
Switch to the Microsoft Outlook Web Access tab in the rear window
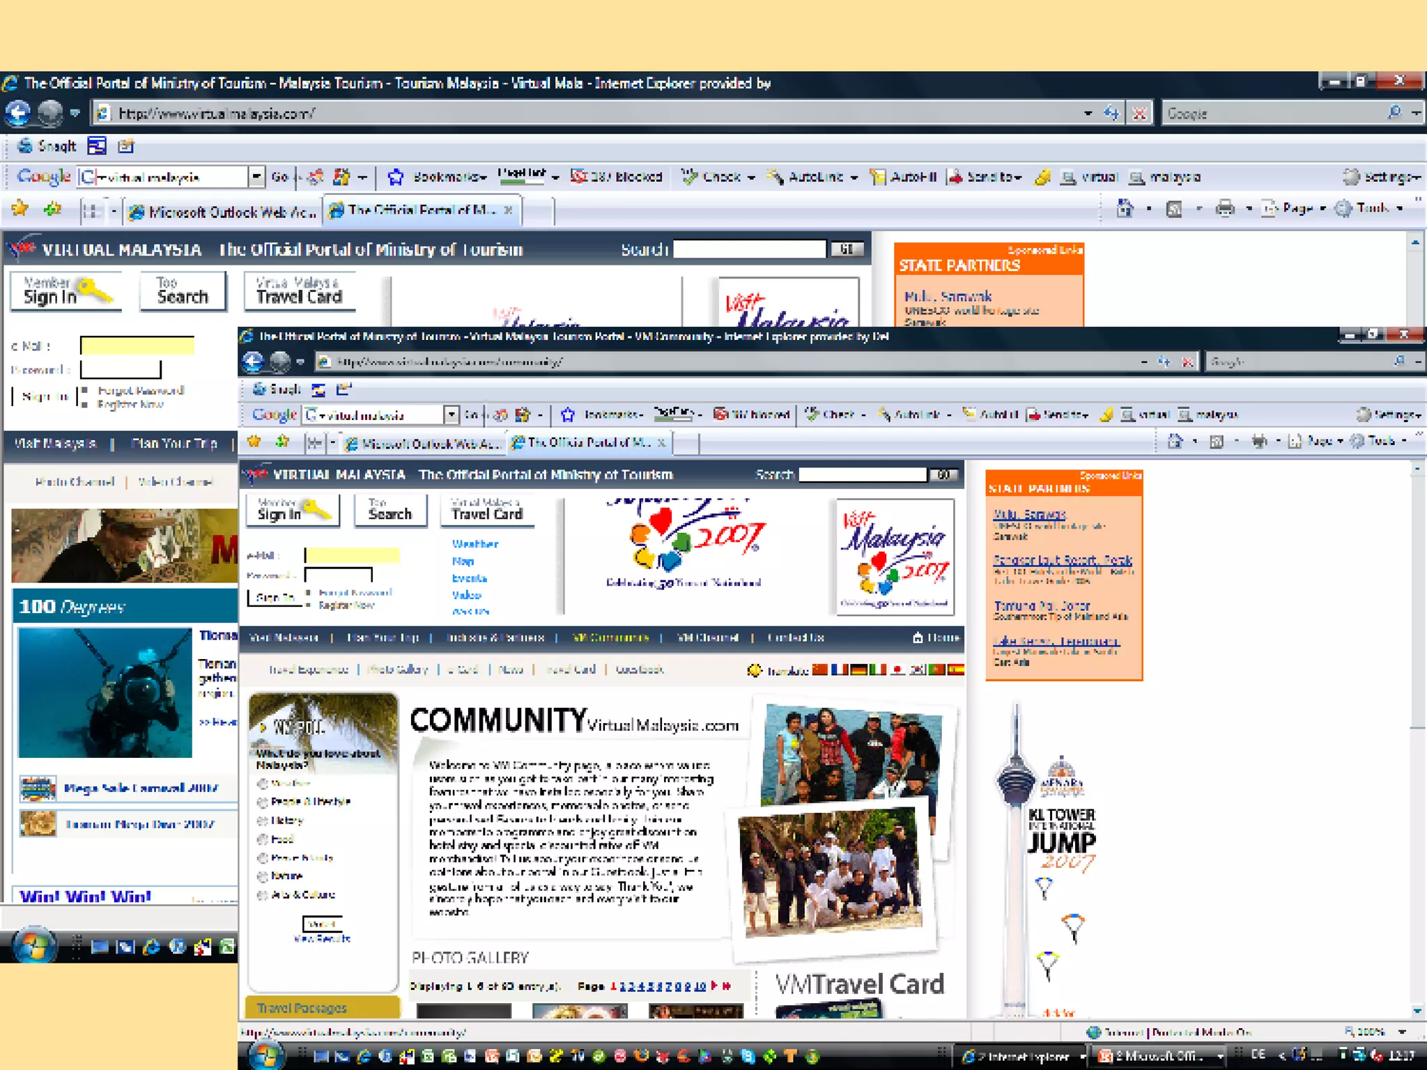click(x=223, y=212)
